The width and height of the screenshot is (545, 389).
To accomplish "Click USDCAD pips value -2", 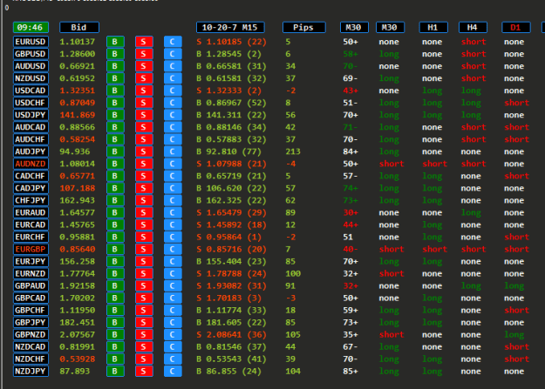I will (290, 91).
